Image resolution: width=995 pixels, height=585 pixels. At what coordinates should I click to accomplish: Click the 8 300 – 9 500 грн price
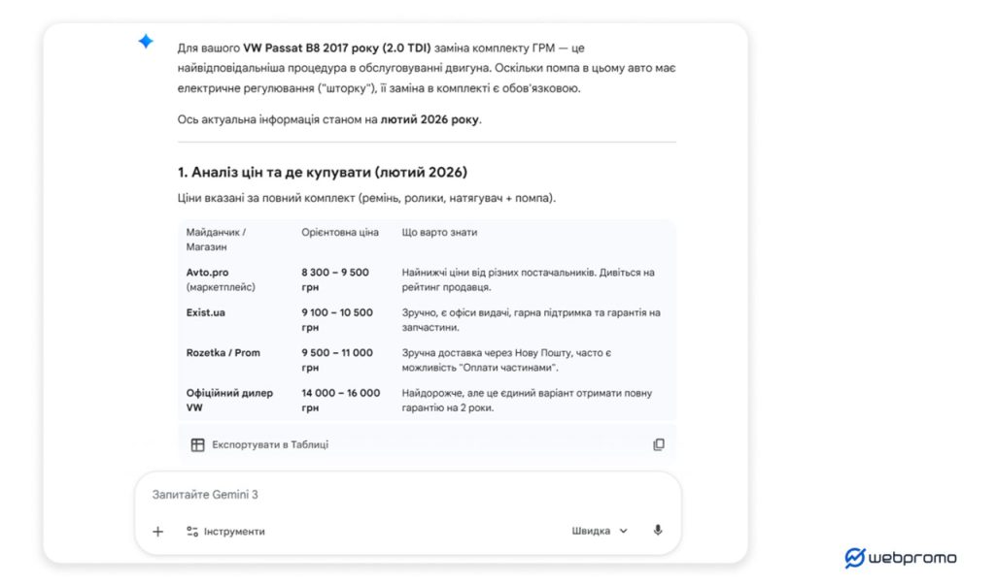tap(335, 279)
